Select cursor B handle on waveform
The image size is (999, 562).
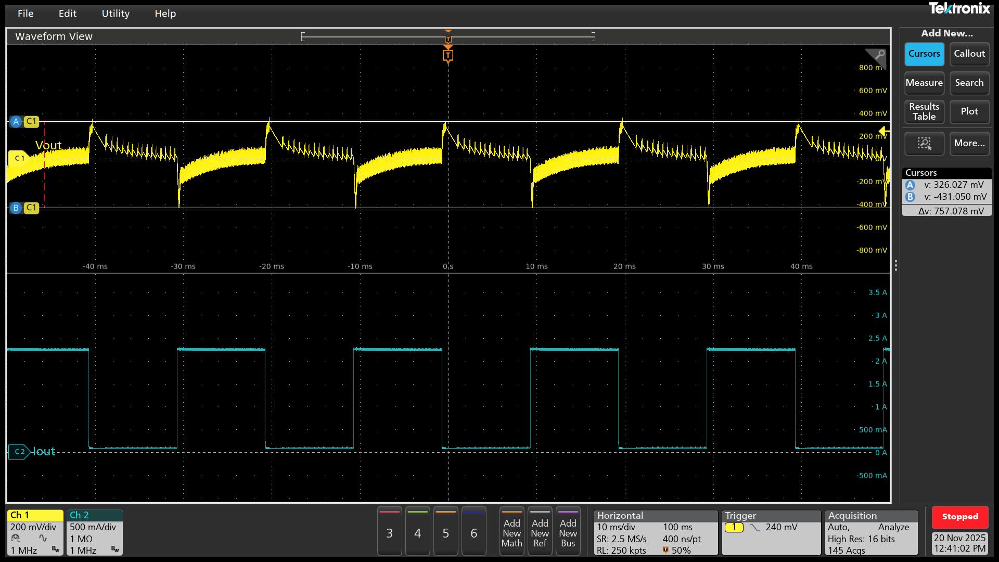[x=16, y=208]
